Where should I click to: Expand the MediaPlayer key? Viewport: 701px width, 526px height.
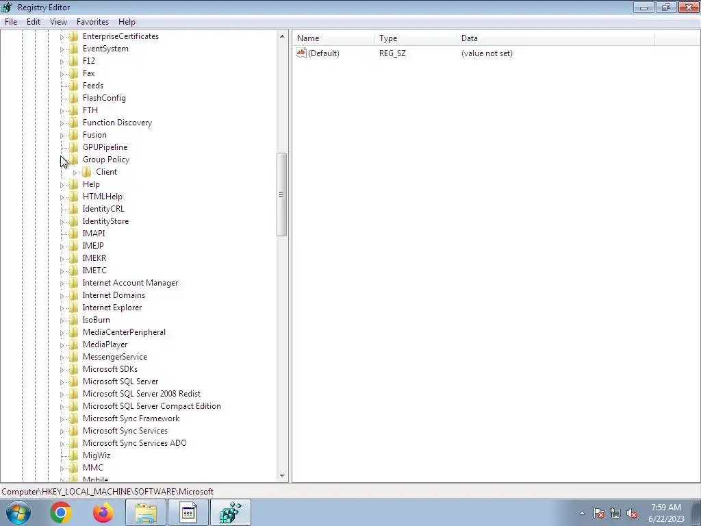coord(62,345)
